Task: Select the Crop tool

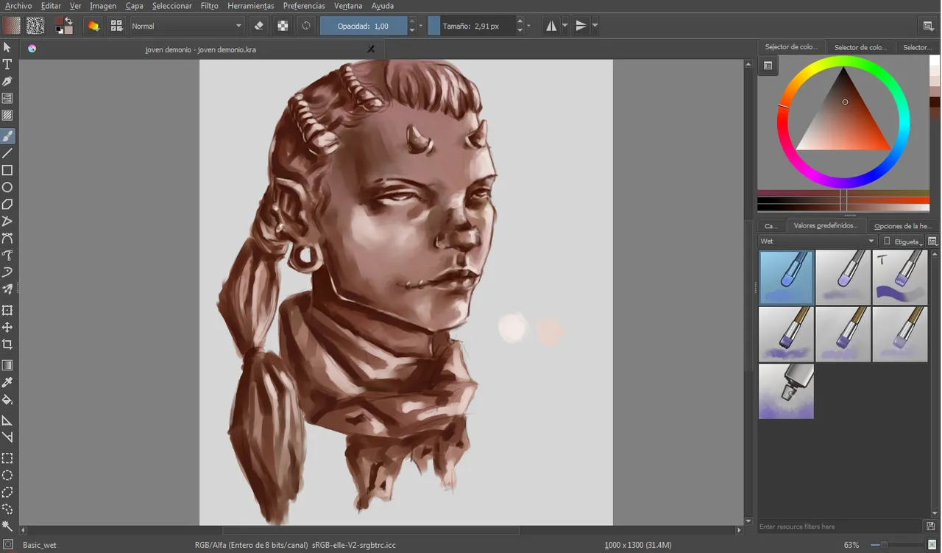Action: click(x=7, y=344)
